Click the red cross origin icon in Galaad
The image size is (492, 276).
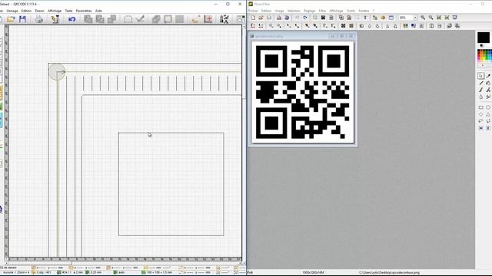click(x=208, y=19)
